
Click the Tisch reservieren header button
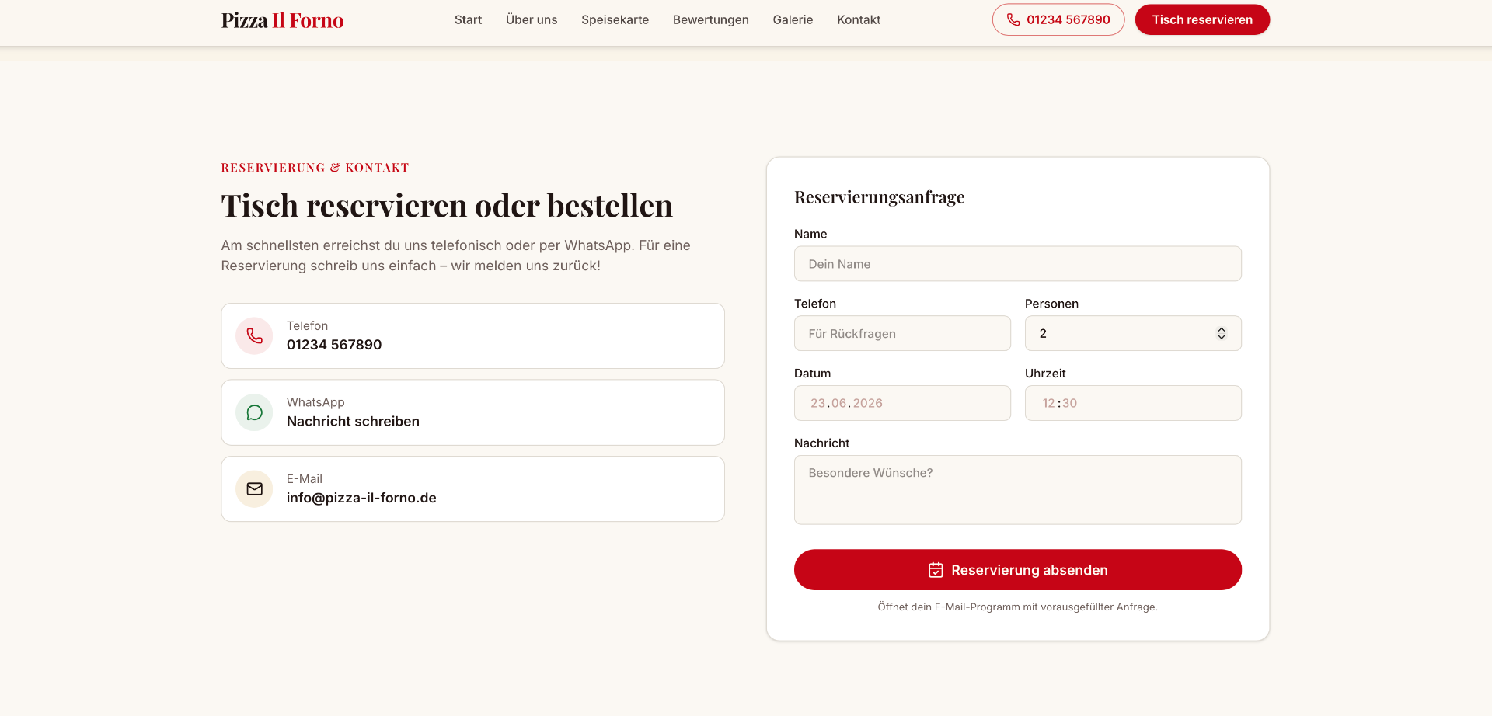[x=1202, y=19]
